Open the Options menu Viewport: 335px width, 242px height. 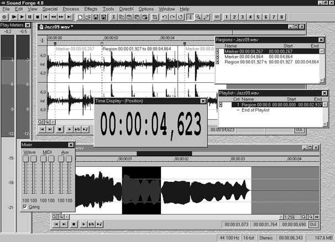coord(146,9)
